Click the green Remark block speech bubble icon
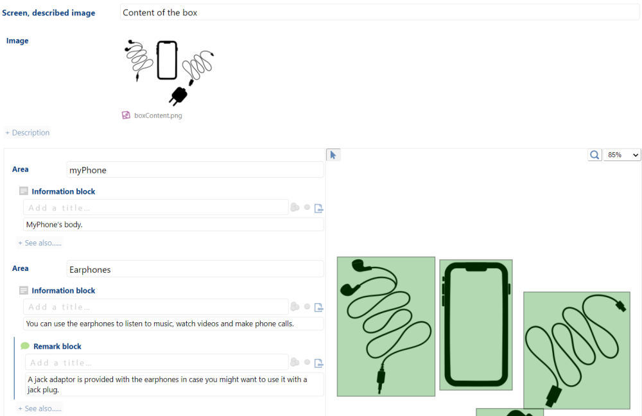642x416 pixels. click(25, 346)
